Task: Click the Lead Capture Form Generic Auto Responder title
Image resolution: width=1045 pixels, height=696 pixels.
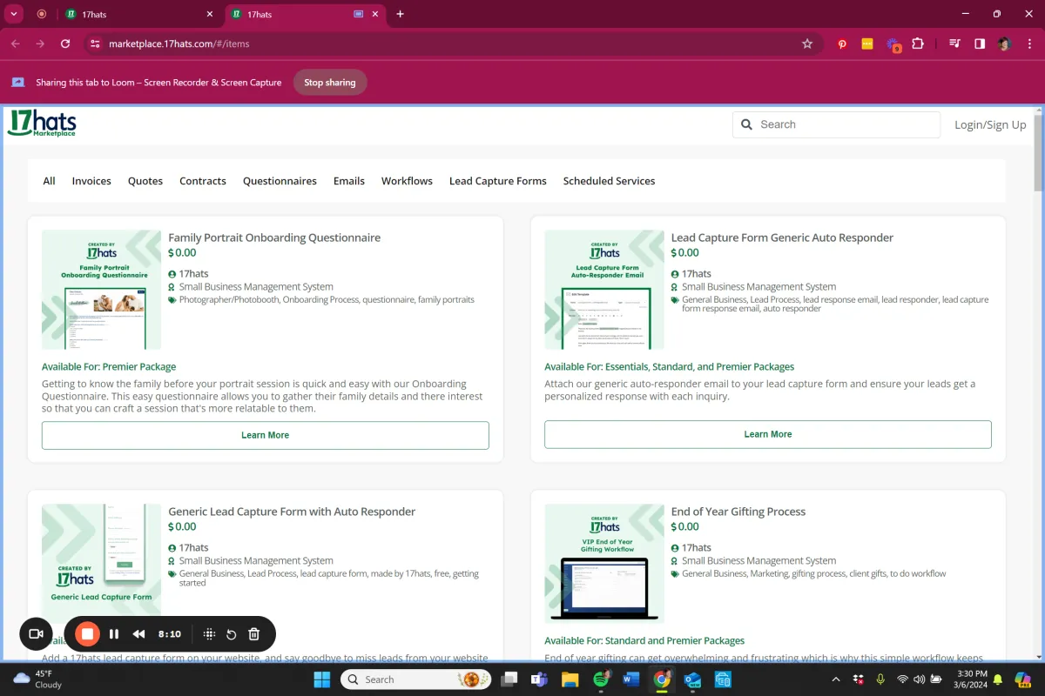Action: point(782,238)
